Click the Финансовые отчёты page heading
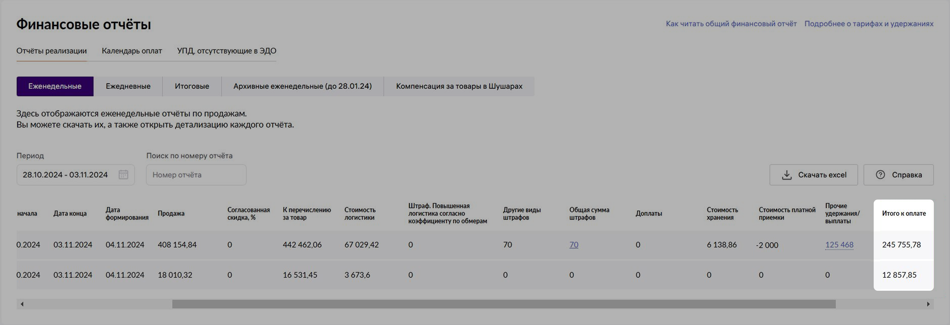The height and width of the screenshot is (325, 950). click(84, 24)
